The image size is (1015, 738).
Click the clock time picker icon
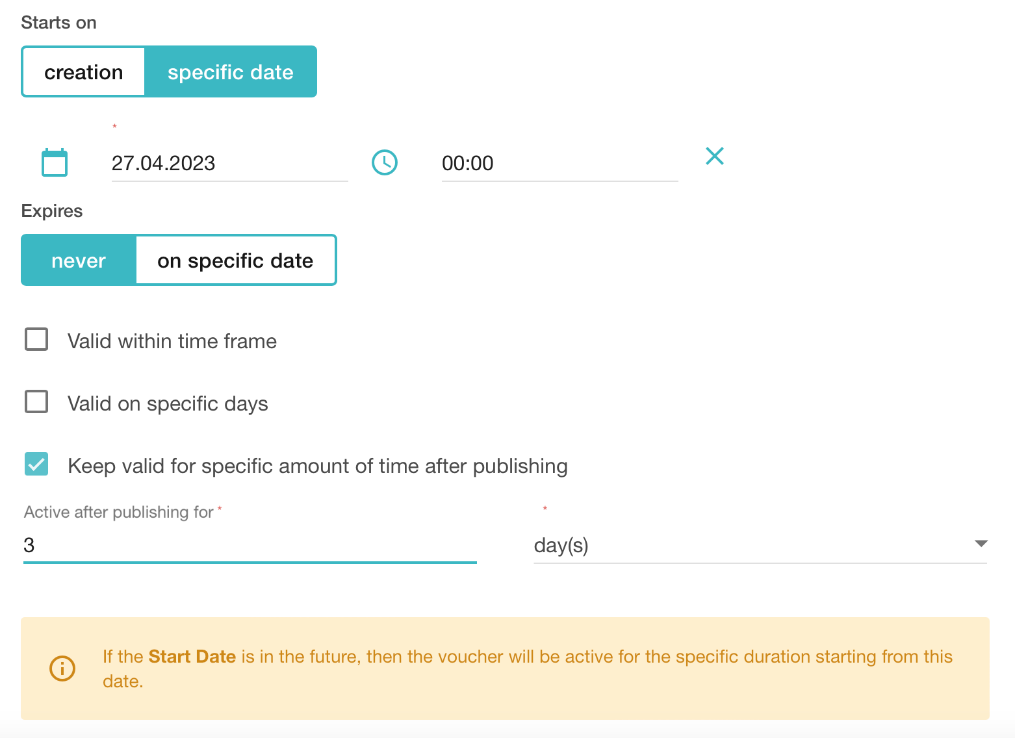point(385,162)
